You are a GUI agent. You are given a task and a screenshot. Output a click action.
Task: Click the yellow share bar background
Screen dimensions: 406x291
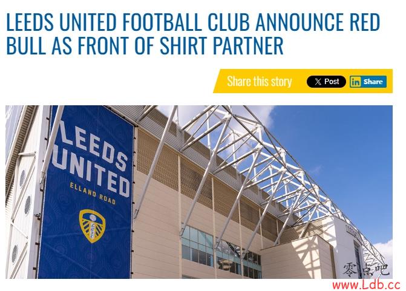click(x=303, y=81)
